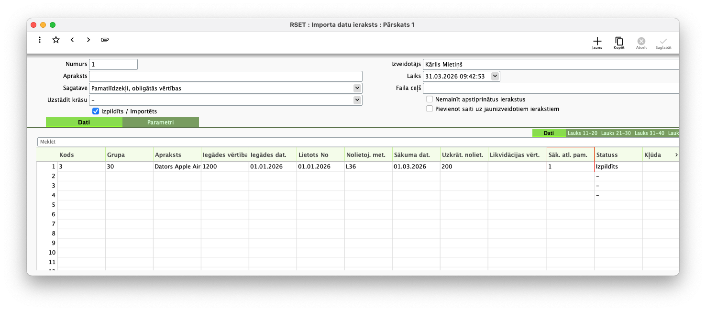Viewport: 706px width, 311px height.
Task: Click the Jauns plus icon
Action: click(x=597, y=42)
